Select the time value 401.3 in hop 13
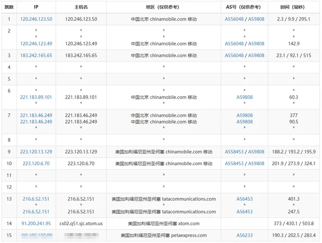This screenshot has width=322, height=243. (x=294, y=199)
